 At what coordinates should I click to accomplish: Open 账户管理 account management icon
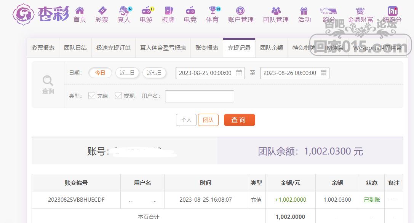240,11
